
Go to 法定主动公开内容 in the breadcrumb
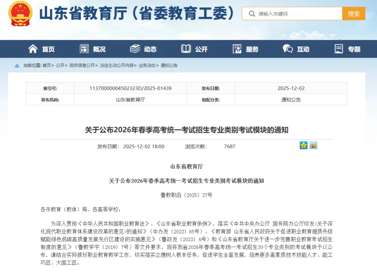pyautogui.click(x=117, y=65)
